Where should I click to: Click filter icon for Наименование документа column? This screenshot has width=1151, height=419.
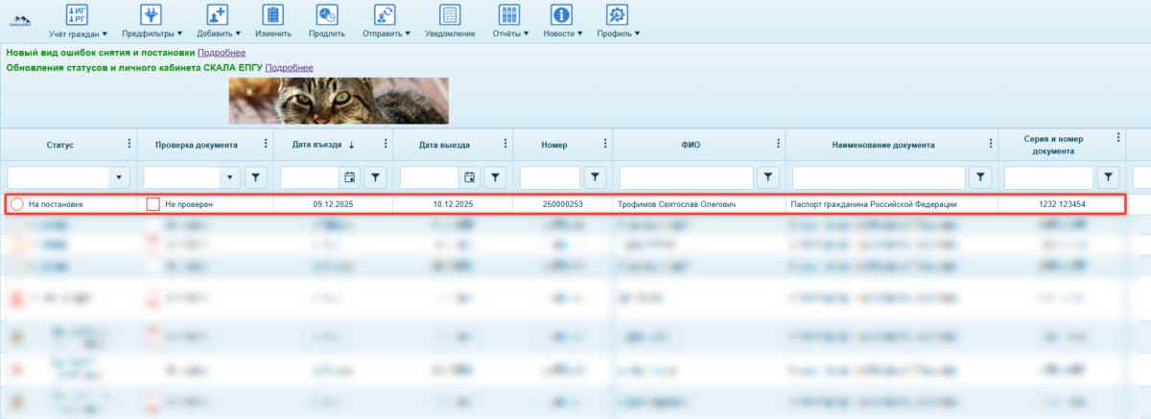point(979,177)
